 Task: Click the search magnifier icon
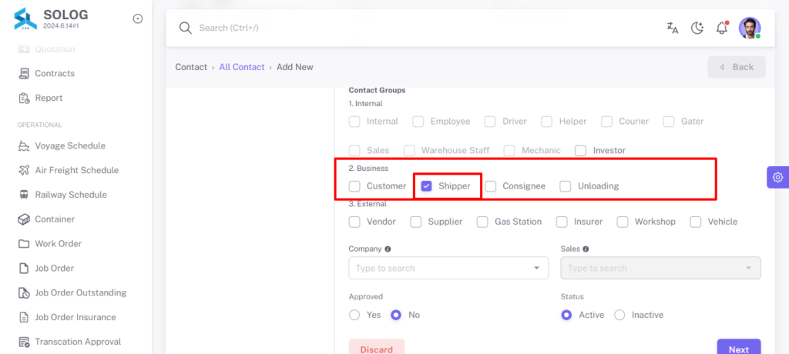pos(186,28)
